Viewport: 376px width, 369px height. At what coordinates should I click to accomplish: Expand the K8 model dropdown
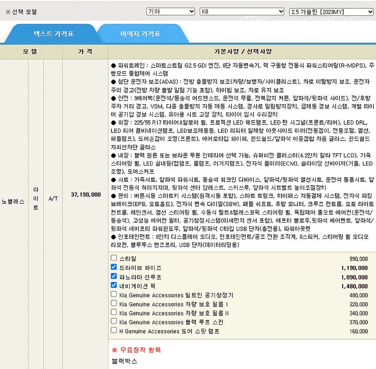click(242, 12)
